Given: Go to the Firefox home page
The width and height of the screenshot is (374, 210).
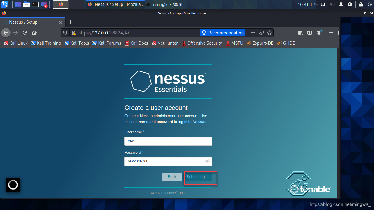Looking at the screenshot, I should (34, 33).
